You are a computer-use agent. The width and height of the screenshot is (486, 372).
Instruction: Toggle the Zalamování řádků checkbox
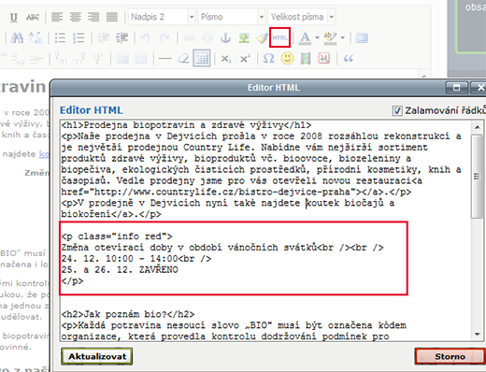click(x=397, y=110)
